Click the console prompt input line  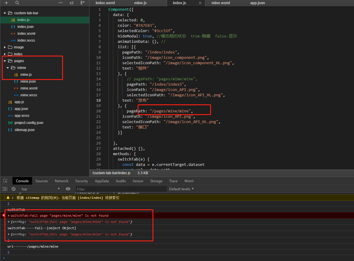tap(177, 258)
